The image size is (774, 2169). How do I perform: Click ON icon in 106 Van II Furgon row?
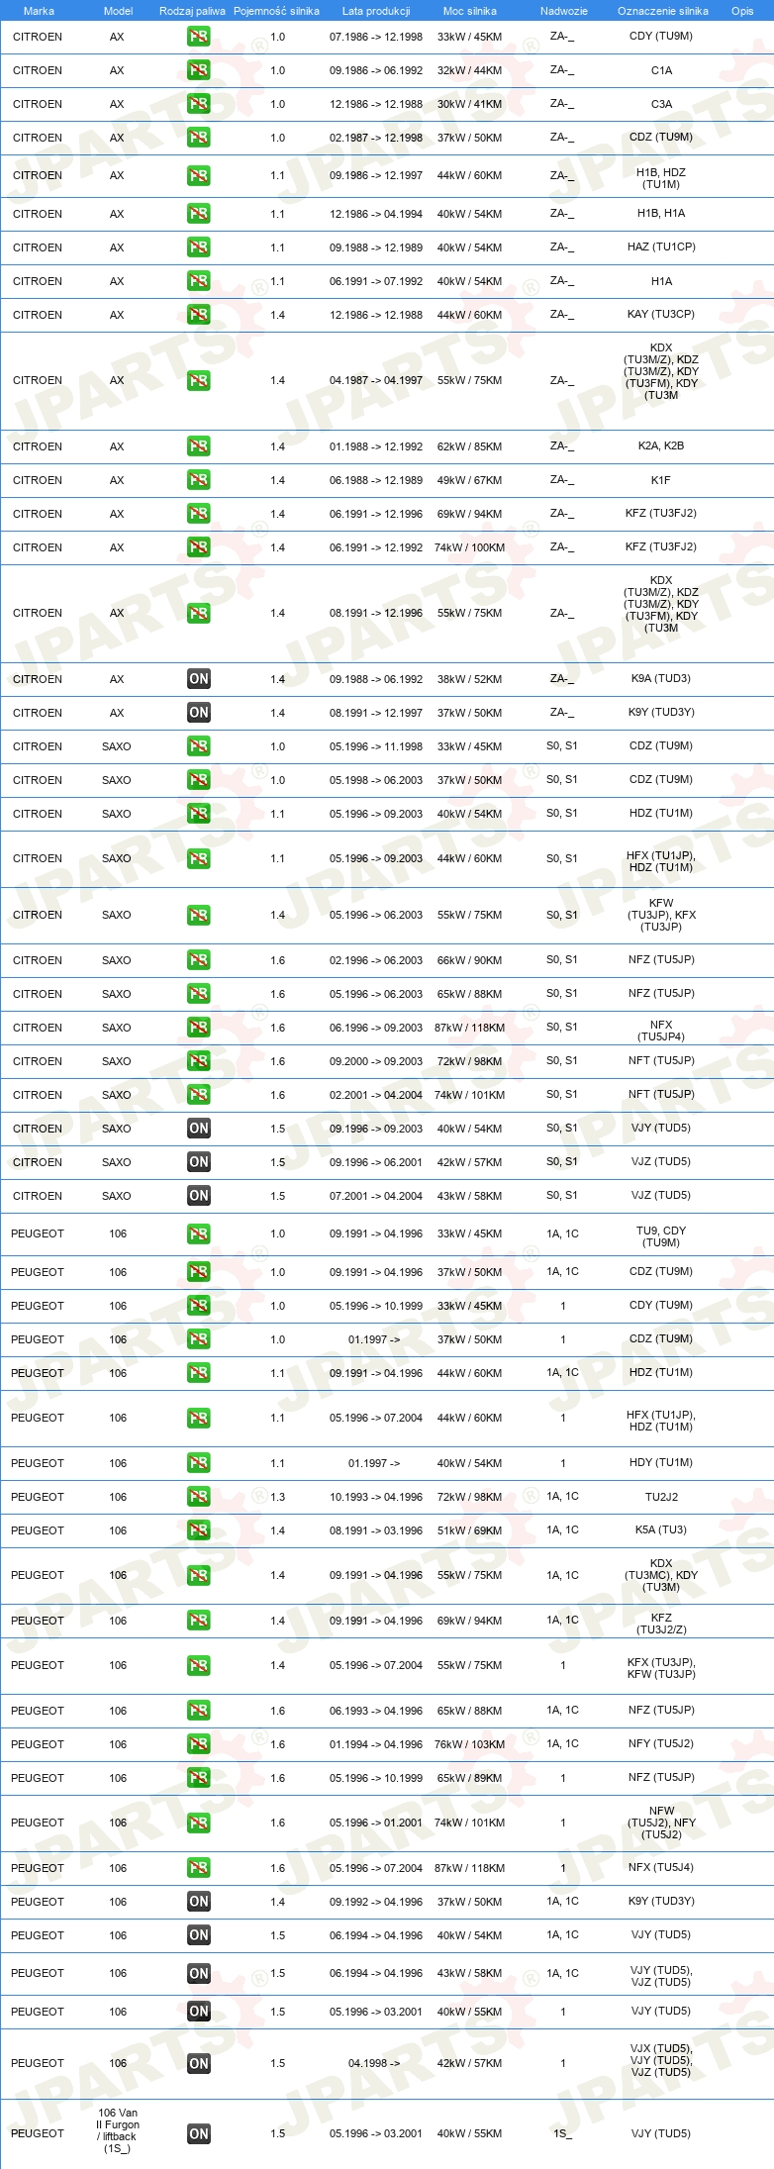(x=198, y=2134)
